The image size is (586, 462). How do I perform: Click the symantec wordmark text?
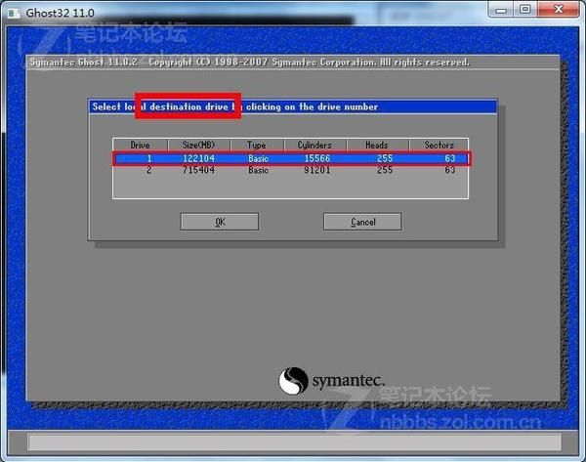[349, 381]
